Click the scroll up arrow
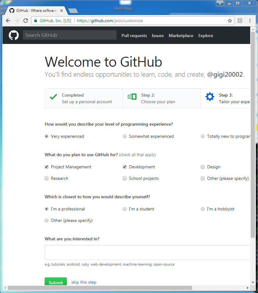Viewport: 258px width, 293px height. [x=253, y=29]
